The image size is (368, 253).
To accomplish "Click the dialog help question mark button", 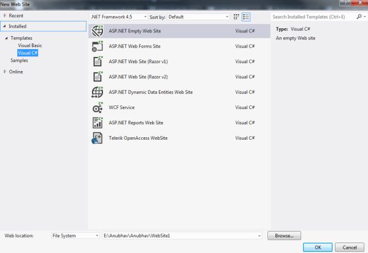I will pyautogui.click(x=345, y=2).
